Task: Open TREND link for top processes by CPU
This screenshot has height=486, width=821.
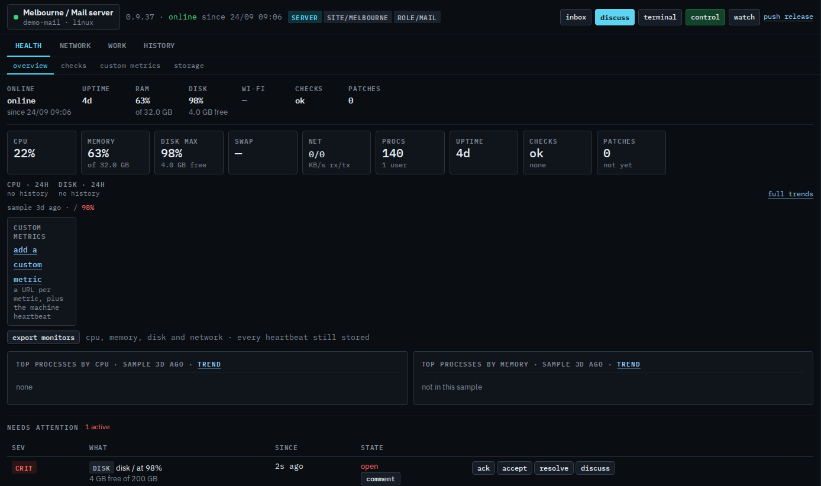Action: pos(209,364)
